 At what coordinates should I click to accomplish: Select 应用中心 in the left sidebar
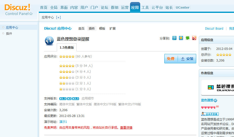coord(12,27)
